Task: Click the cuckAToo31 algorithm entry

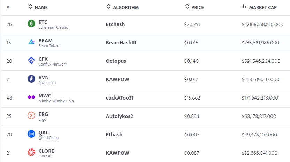Action: click(120, 98)
